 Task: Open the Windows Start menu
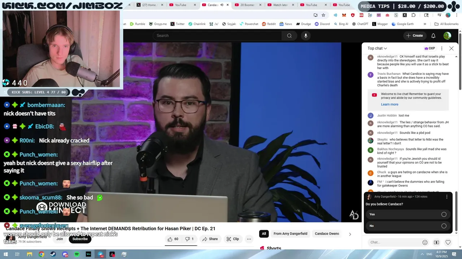pyautogui.click(x=5, y=254)
